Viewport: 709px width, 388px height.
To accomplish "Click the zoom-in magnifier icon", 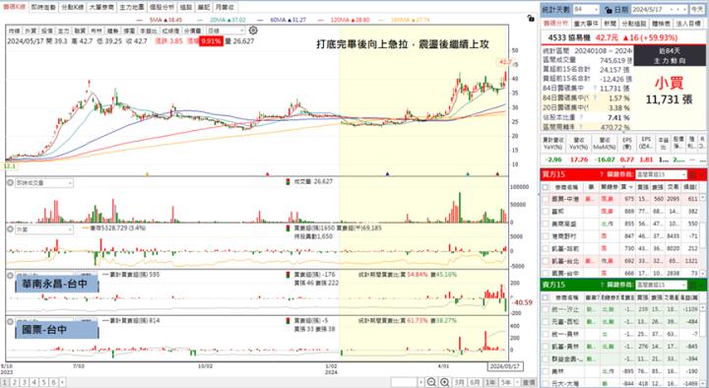I will 444,382.
